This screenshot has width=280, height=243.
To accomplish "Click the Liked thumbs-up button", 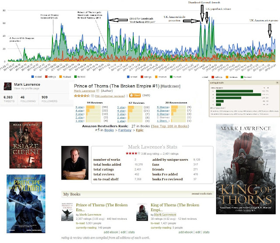I will 135,95.
